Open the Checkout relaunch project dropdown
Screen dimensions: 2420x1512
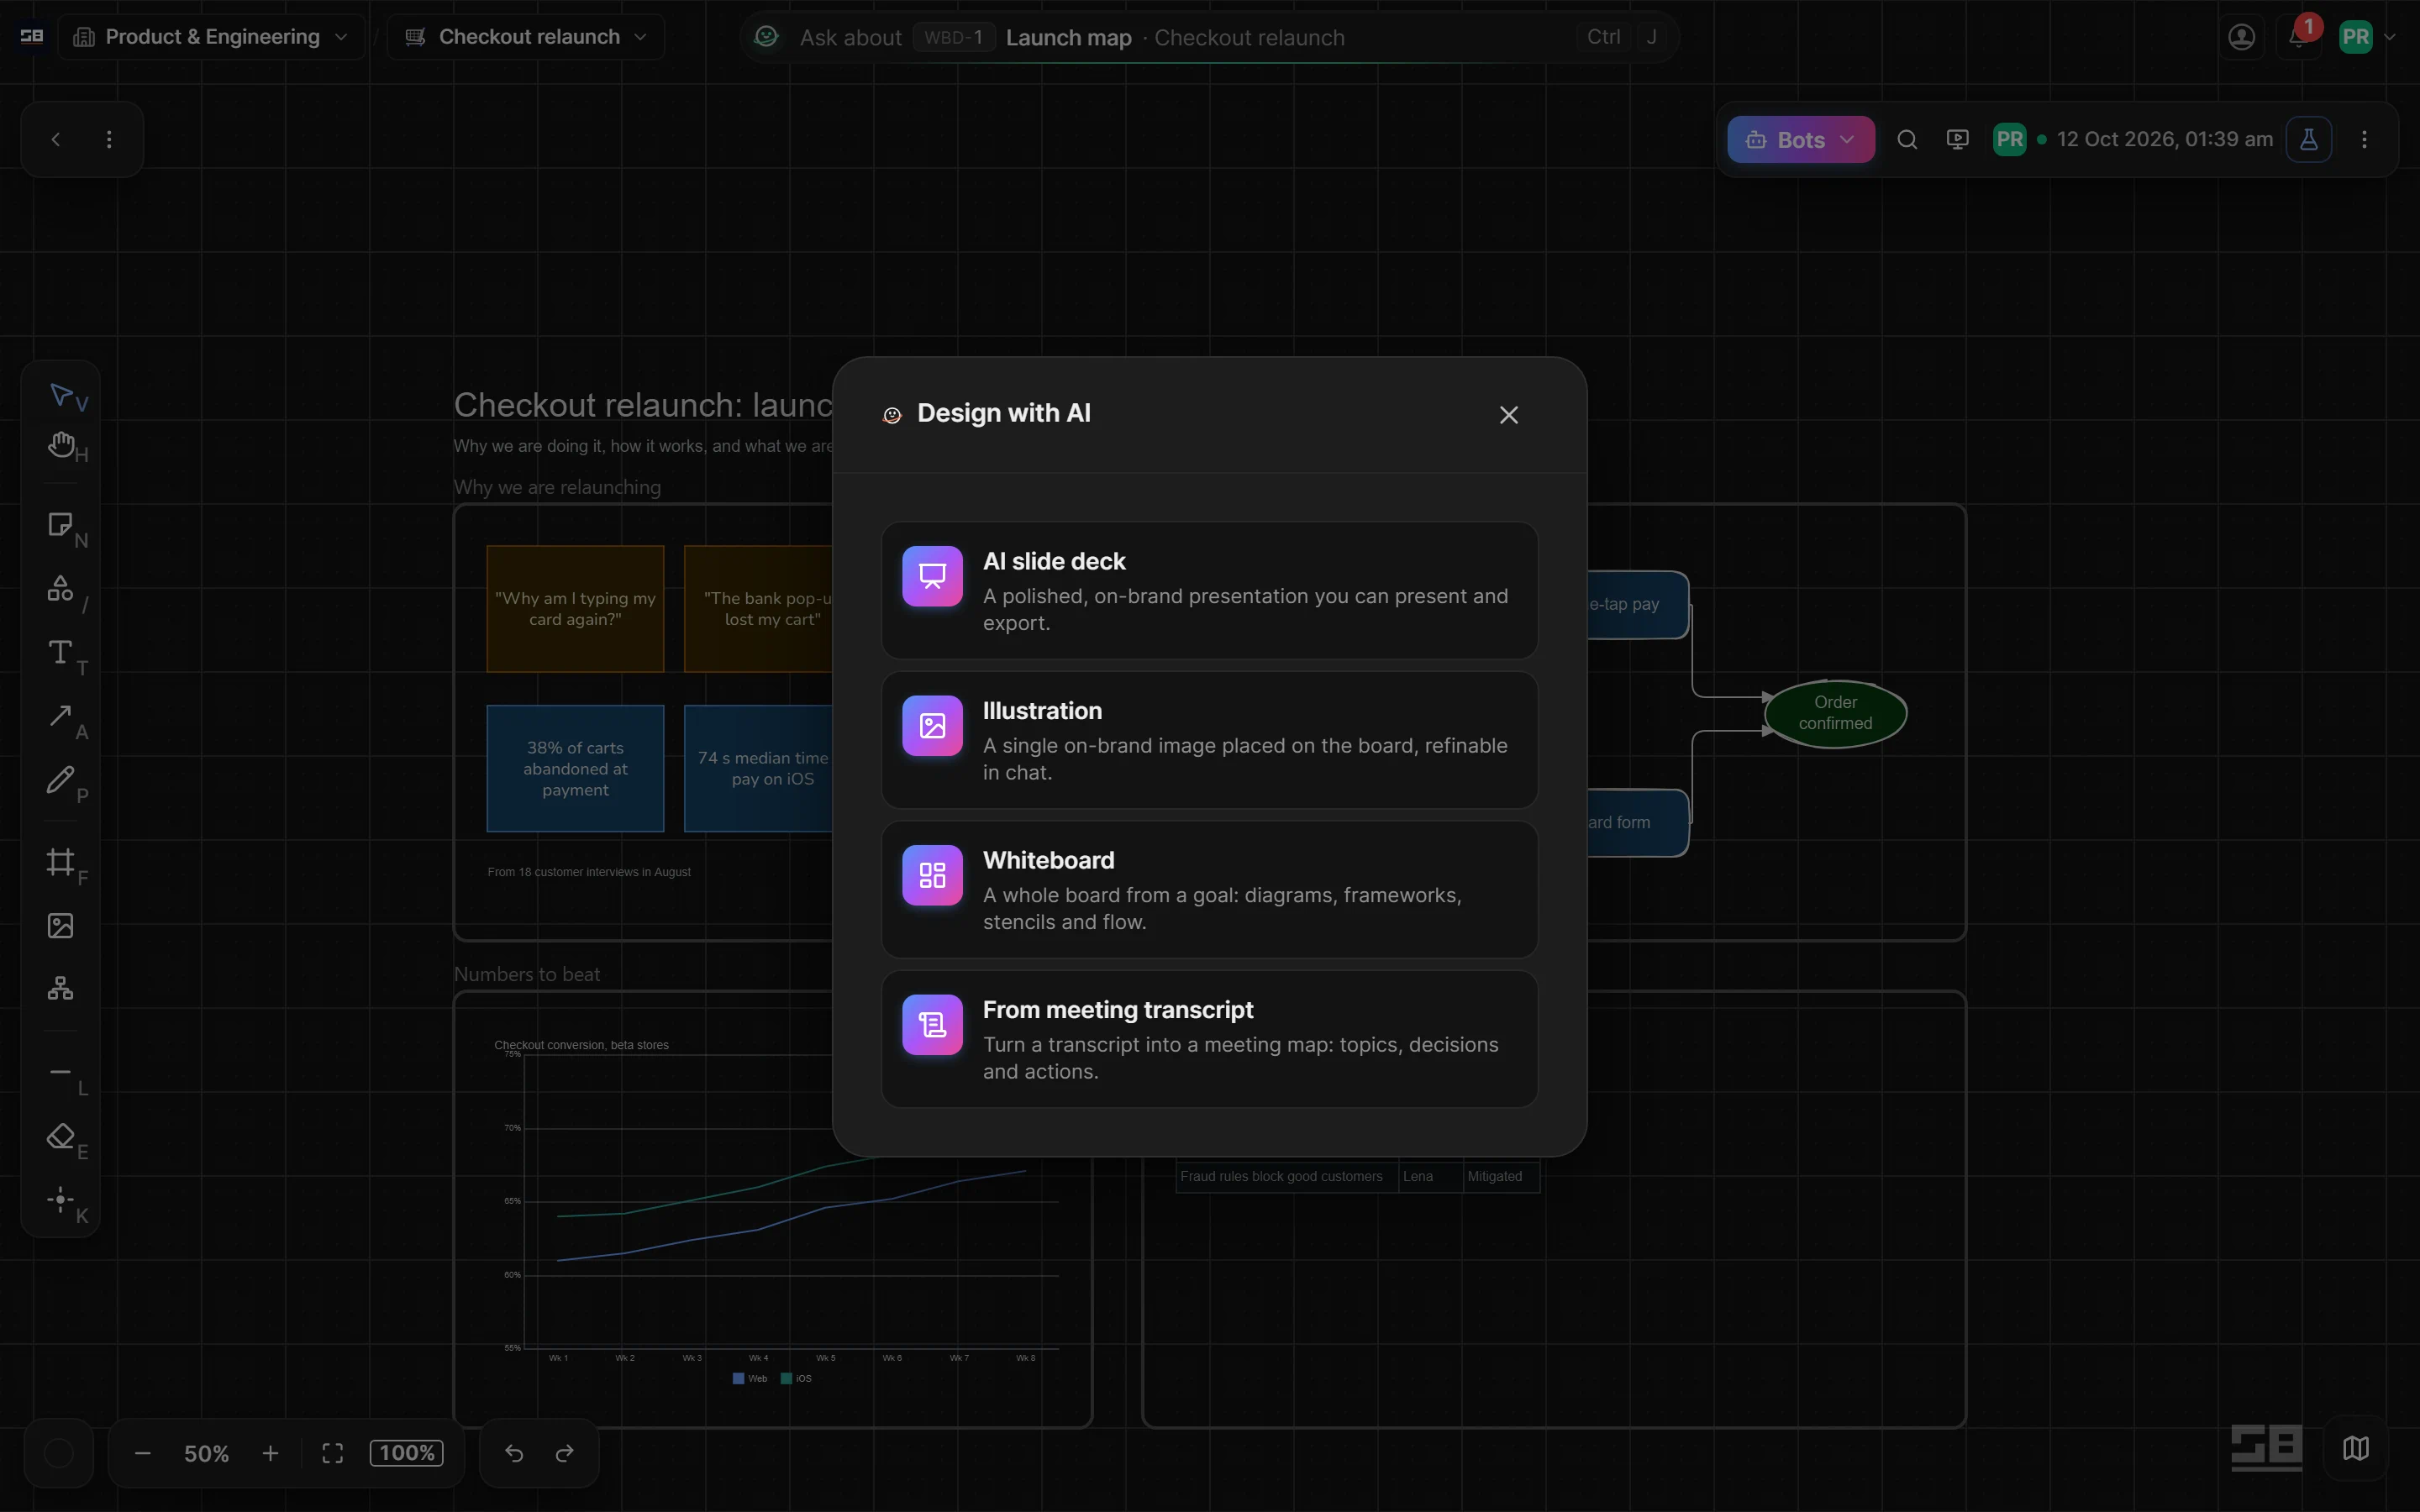click(x=526, y=37)
